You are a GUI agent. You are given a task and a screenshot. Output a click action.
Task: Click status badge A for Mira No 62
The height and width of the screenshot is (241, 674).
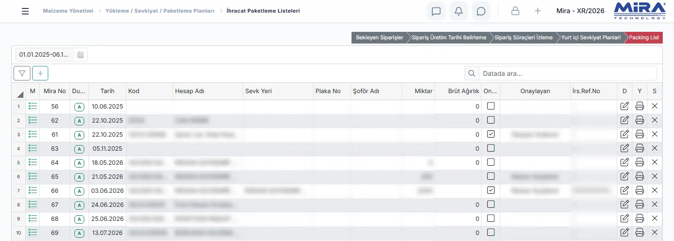click(79, 121)
